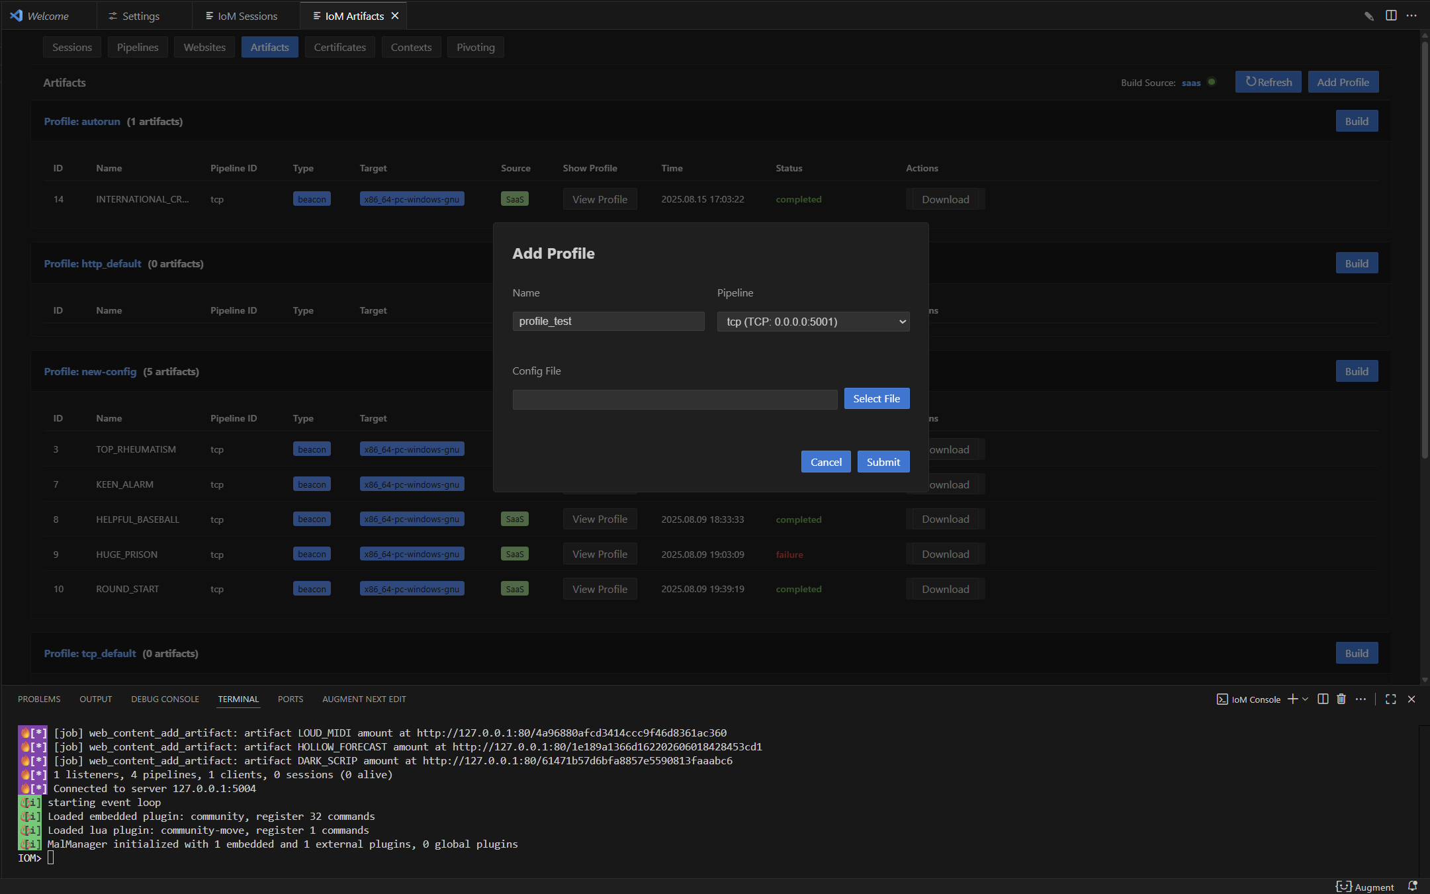Open the Pipeline dropdown in Add Profile
This screenshot has height=894, width=1430.
pos(813,322)
